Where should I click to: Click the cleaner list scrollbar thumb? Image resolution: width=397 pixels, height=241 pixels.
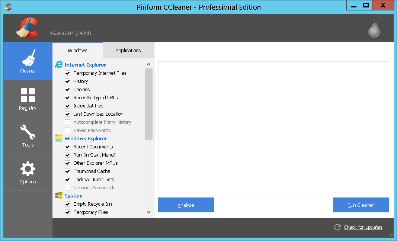pos(148,104)
